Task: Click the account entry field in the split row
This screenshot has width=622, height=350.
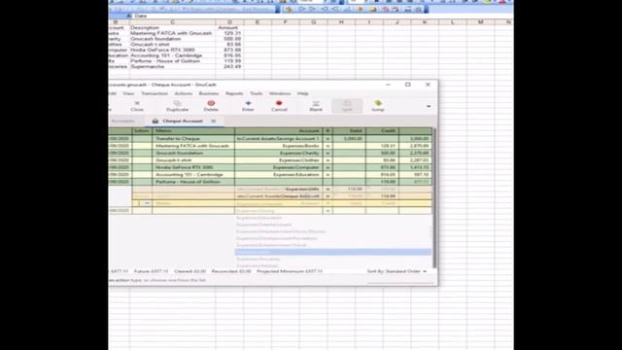Action: click(x=279, y=203)
